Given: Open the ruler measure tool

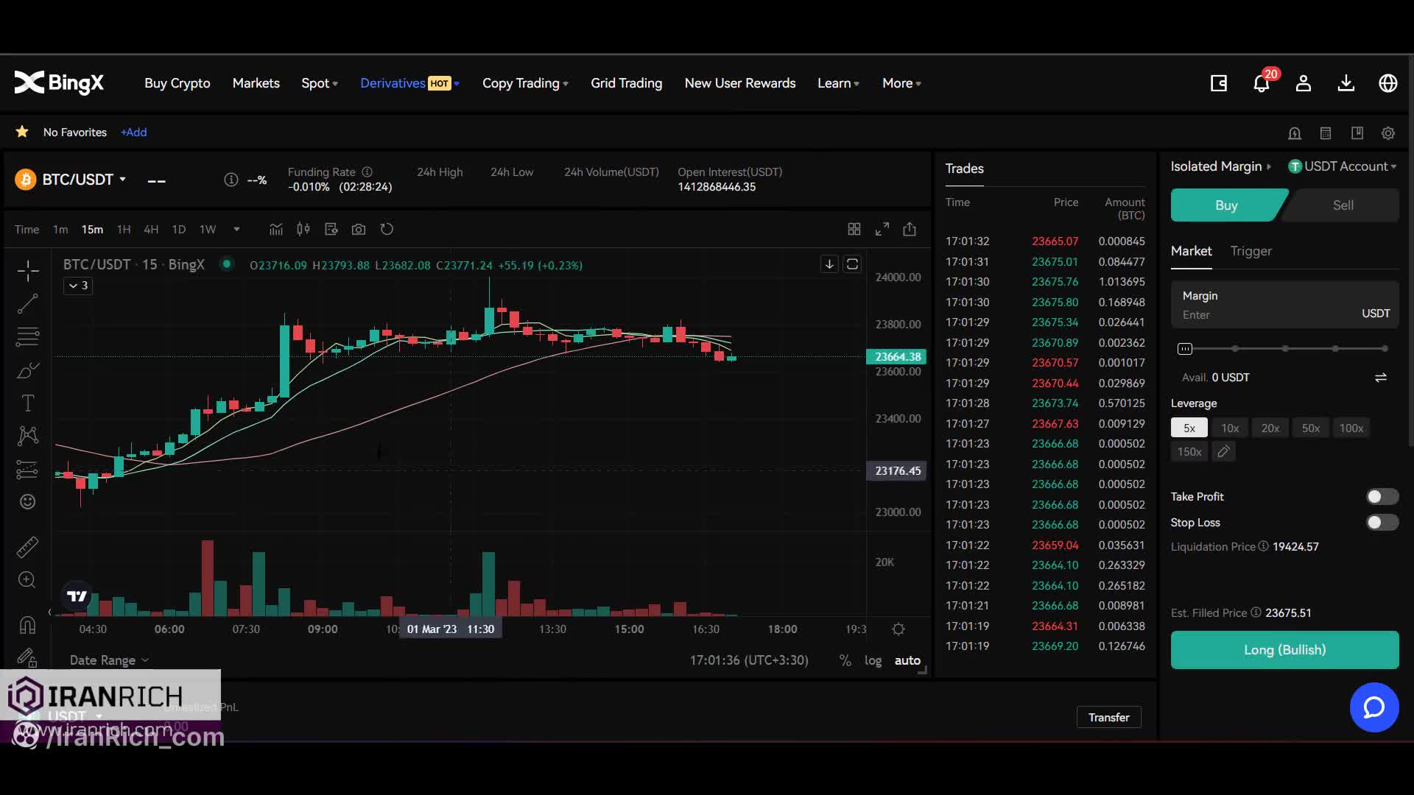Looking at the screenshot, I should pos(27,547).
